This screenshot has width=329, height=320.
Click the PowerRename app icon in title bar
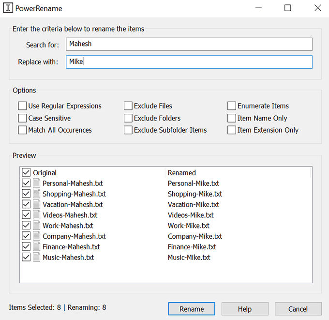(8, 8)
